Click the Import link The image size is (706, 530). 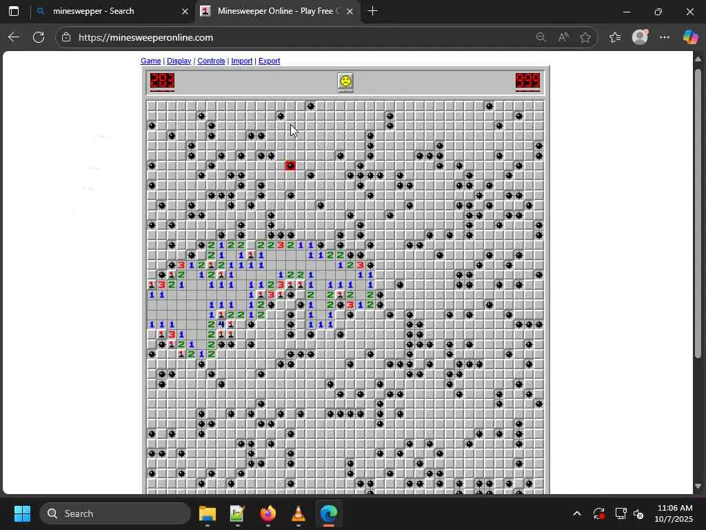[241, 61]
